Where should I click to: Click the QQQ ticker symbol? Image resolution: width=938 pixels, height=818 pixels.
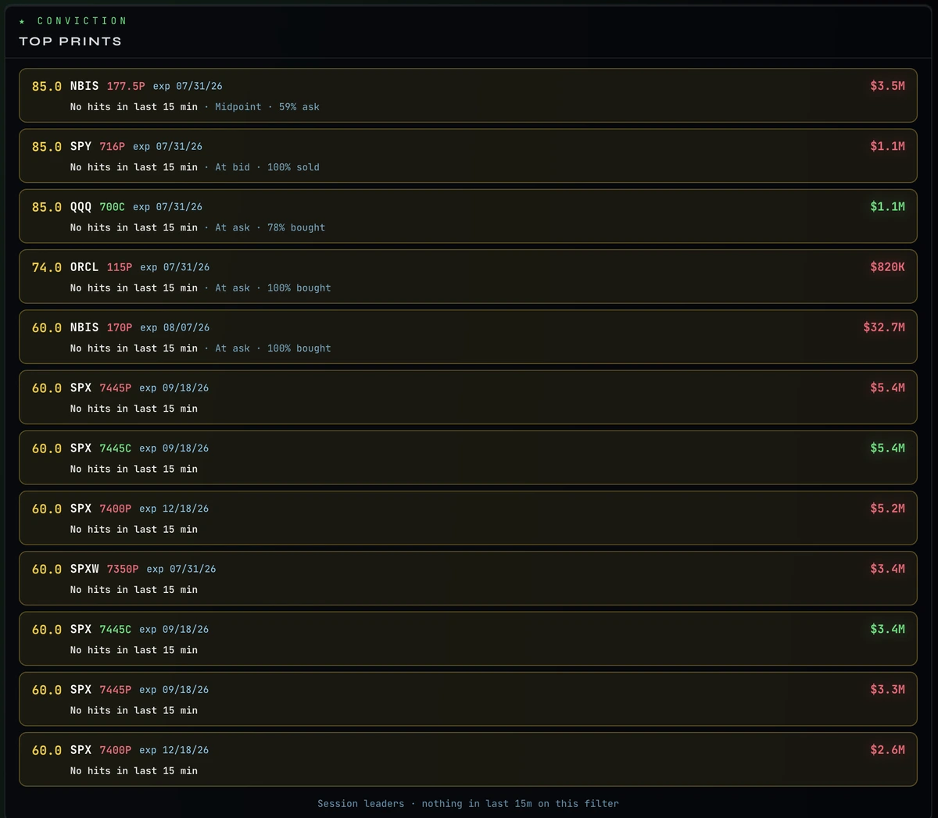point(81,207)
